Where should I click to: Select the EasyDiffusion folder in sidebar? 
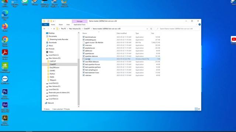[55, 67]
